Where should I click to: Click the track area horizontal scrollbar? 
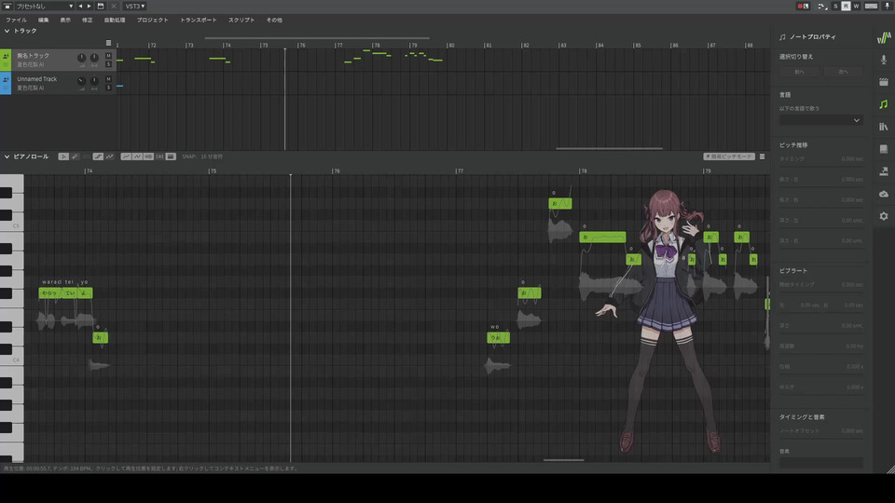(x=610, y=148)
